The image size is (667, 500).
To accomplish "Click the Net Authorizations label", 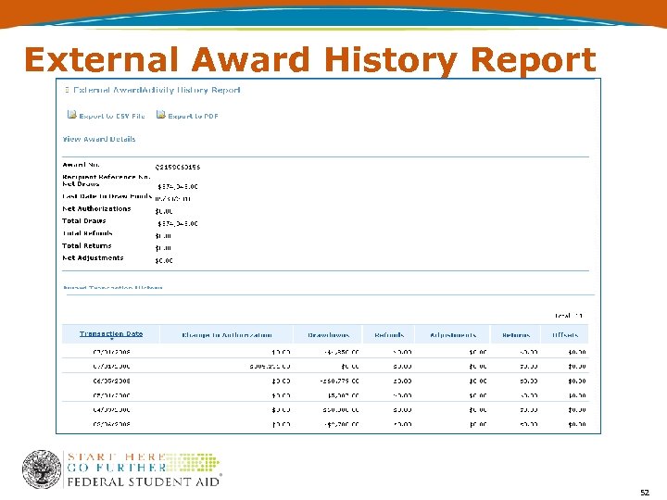I will 96,208.
